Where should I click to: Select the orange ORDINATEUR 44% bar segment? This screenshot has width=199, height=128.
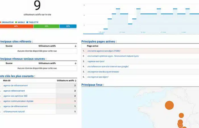pos(16,26)
